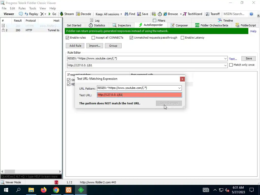
Task: Click the session list scroll right arrow
Action: tap(60, 171)
